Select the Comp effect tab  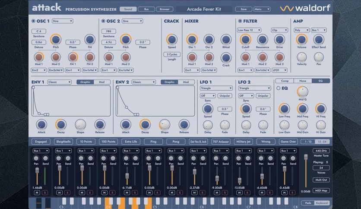(285, 81)
